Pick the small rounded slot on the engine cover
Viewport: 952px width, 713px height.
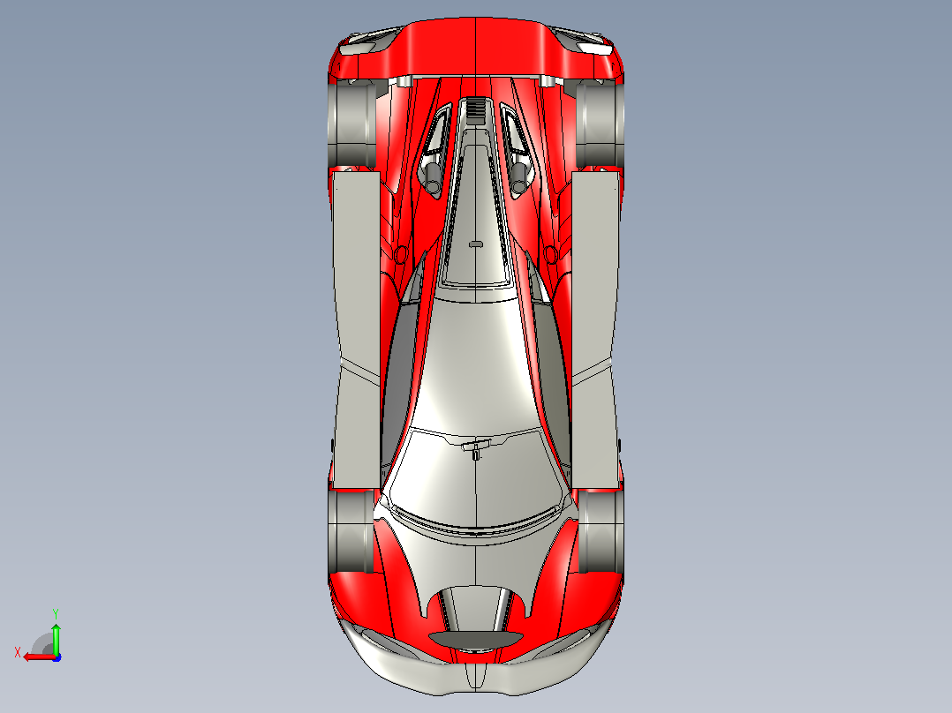(476, 244)
